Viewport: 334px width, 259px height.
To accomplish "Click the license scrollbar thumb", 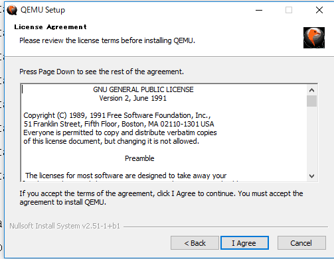I will (x=311, y=101).
